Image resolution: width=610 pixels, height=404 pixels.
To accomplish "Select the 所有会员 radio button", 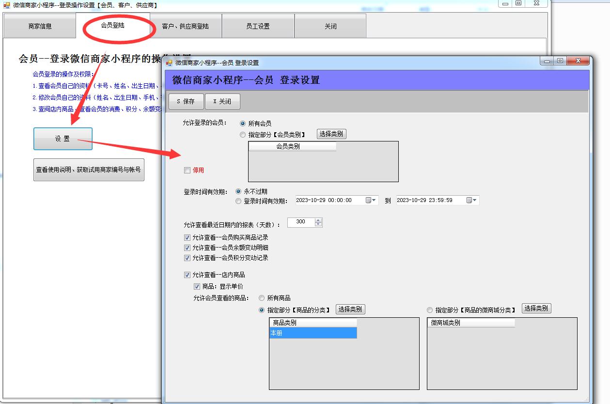I will coord(243,124).
